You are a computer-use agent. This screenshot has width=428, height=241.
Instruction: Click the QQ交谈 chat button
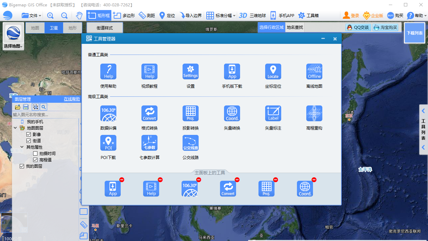point(358,27)
